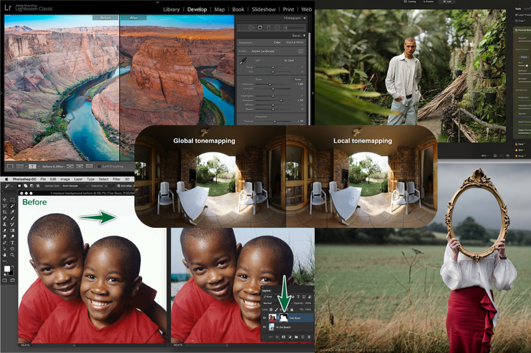Select the Magic Wand tool in Photoshop toolbar
The width and height of the screenshot is (531, 353).
pyautogui.click(x=13, y=206)
